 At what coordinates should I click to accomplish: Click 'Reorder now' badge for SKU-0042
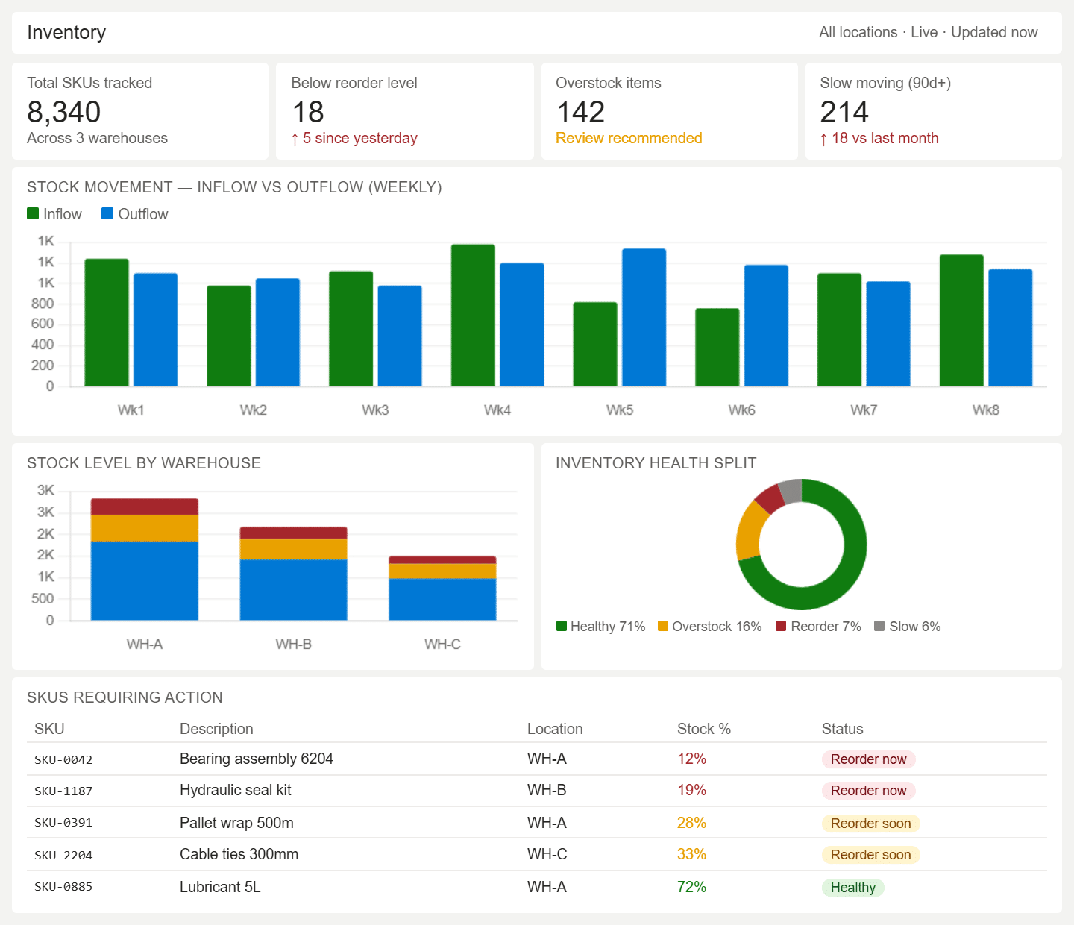pyautogui.click(x=869, y=759)
